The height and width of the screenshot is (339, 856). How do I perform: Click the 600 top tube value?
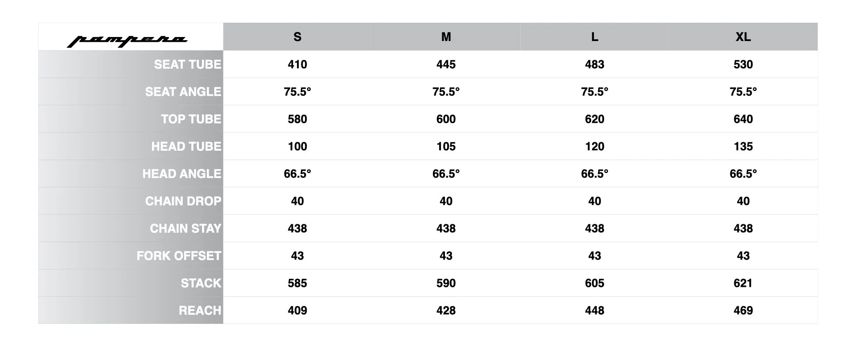click(446, 119)
